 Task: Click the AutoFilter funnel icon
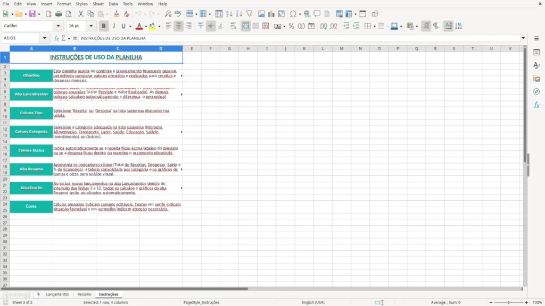coord(249,14)
